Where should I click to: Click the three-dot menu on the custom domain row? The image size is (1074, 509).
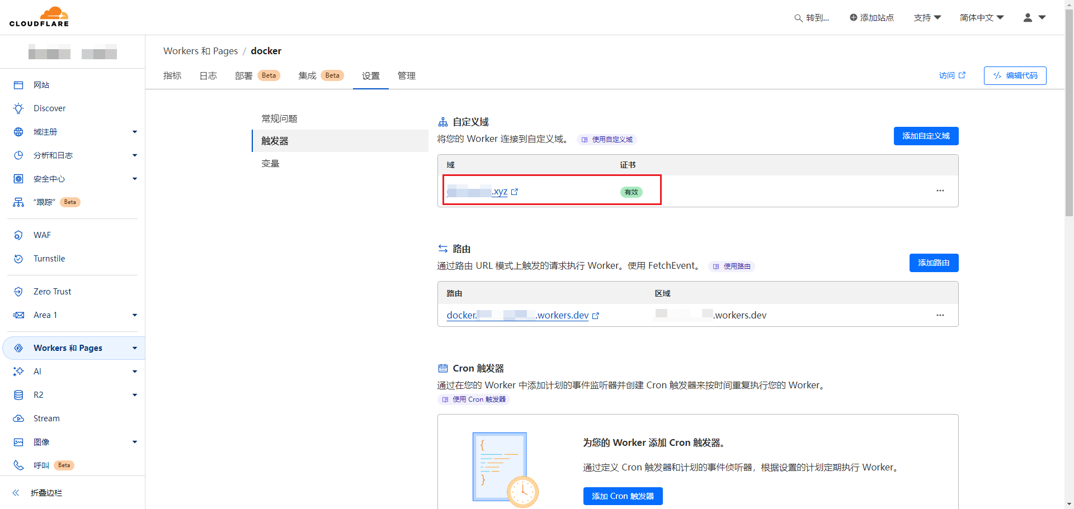940,191
